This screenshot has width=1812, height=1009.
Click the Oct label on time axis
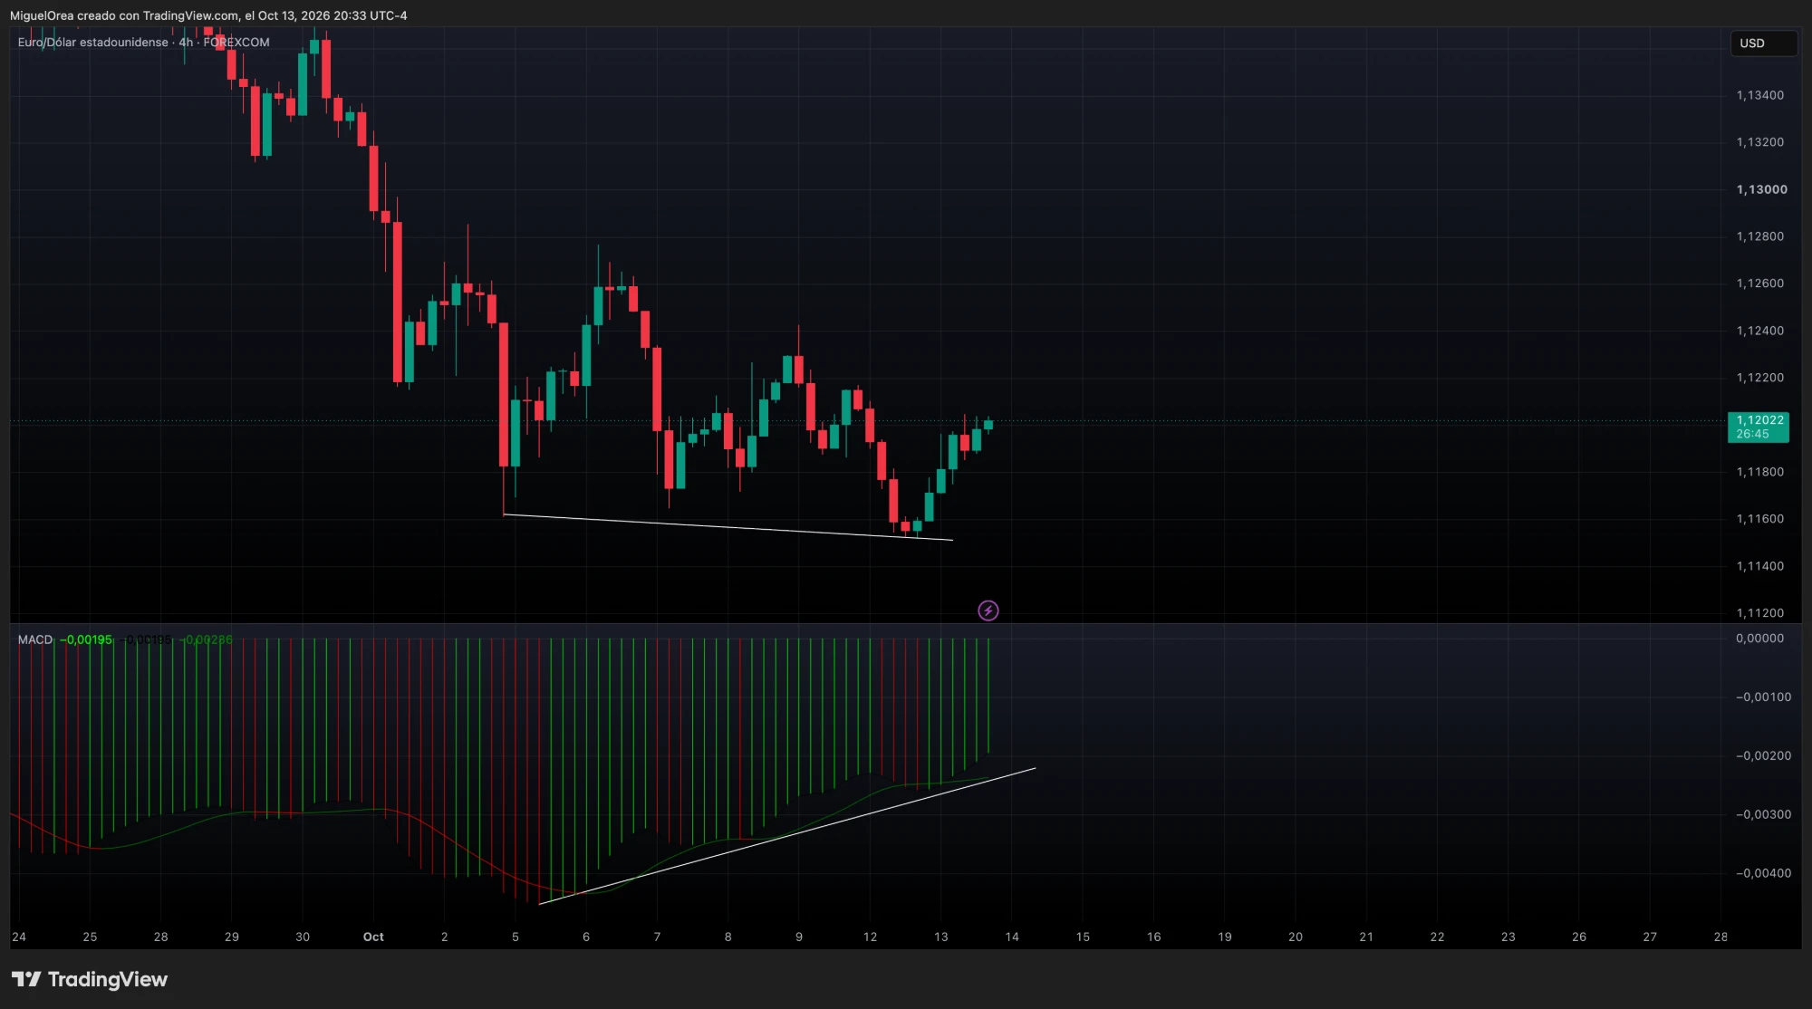click(x=373, y=937)
